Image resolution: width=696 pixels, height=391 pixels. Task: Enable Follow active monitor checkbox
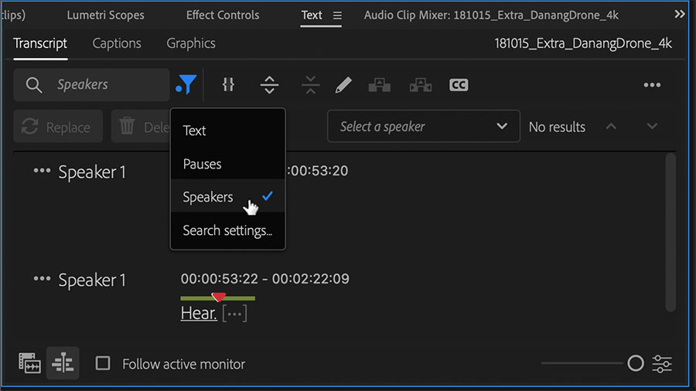coord(103,363)
